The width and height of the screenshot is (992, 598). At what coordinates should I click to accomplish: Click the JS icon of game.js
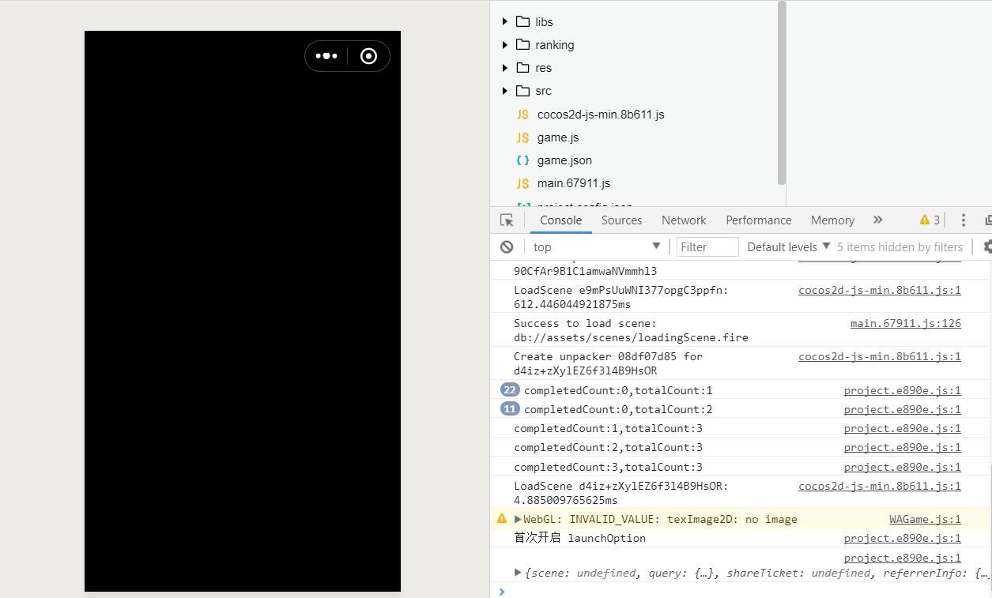(x=522, y=137)
